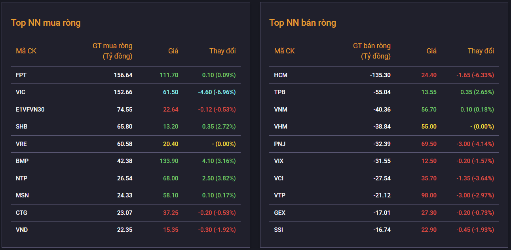Click VHM net sell value -38.84
This screenshot has height=250, width=511.
382,127
